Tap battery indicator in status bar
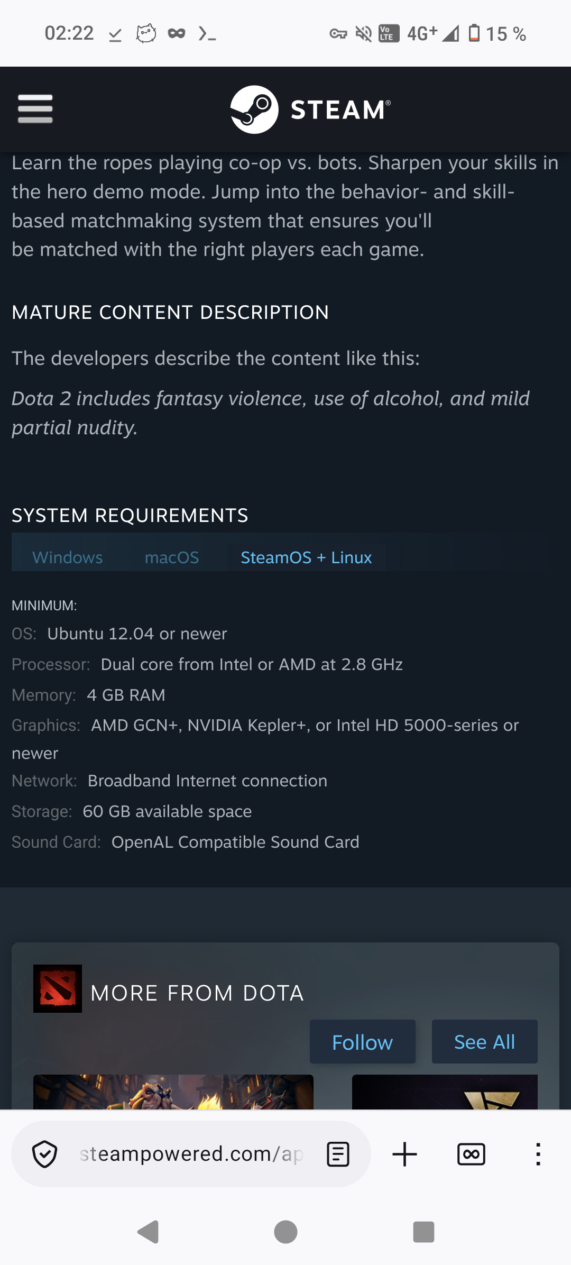Screen dimensions: 571x1265 coord(474,33)
